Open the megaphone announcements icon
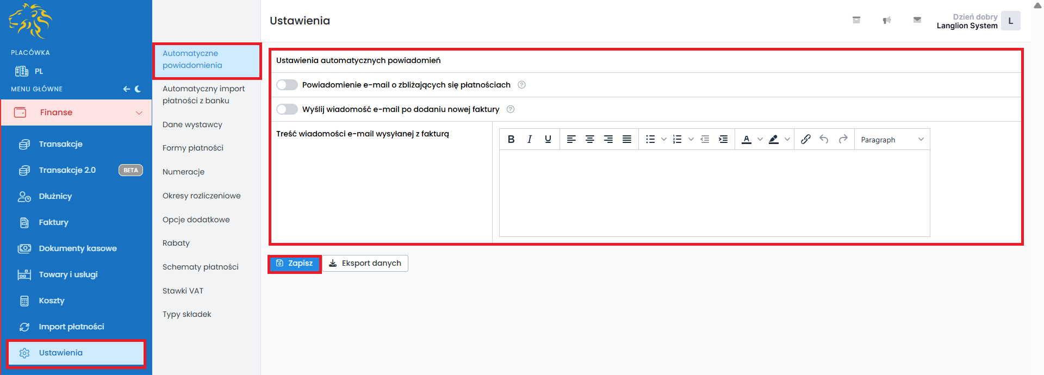Screen dimensions: 1044x375 [887, 21]
